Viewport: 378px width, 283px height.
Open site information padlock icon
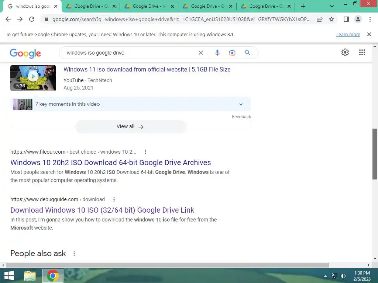47,19
